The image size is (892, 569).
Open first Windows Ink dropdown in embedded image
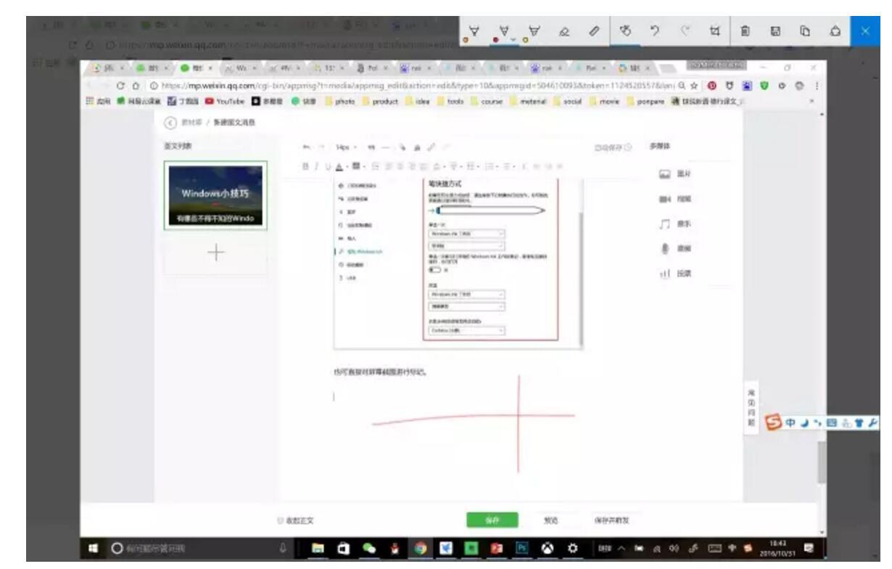(x=467, y=234)
